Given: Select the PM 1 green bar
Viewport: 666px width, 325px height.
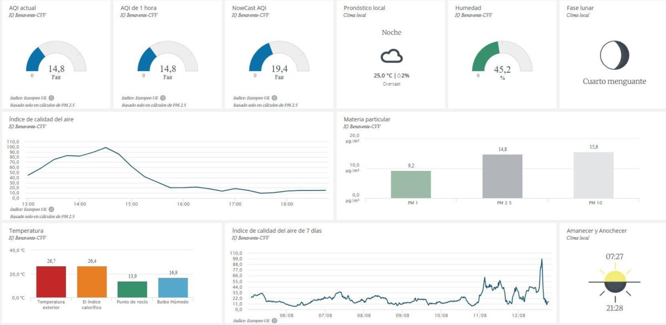Looking at the screenshot, I should point(411,184).
